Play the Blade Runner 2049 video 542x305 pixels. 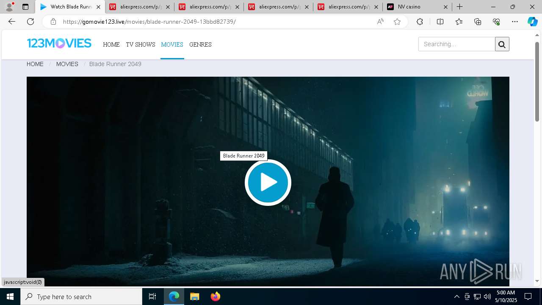(268, 183)
